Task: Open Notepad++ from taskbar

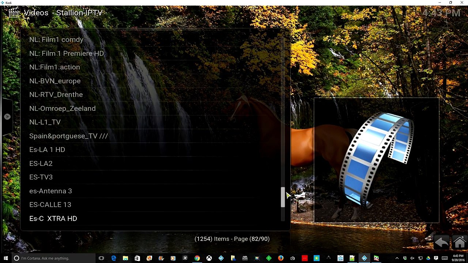Action: pos(352,258)
